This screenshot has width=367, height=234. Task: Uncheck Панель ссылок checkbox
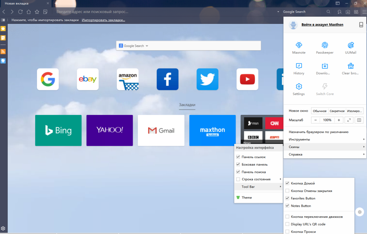click(x=238, y=157)
